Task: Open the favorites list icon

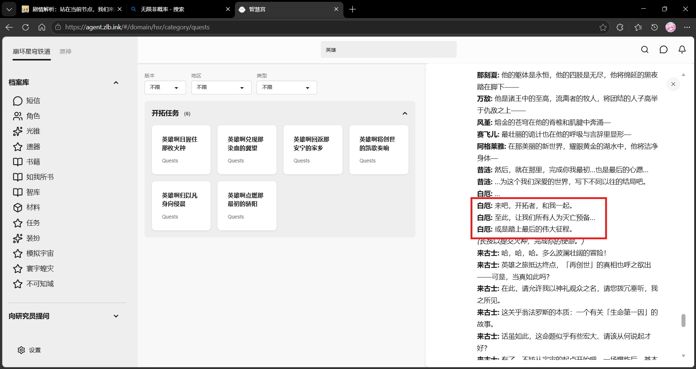Action: [x=638, y=27]
